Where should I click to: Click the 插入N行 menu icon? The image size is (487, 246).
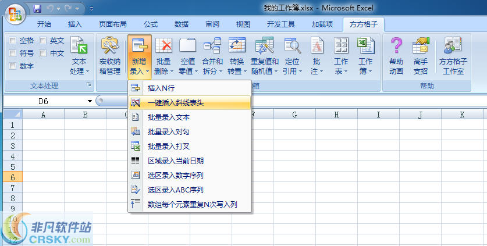(x=136, y=88)
